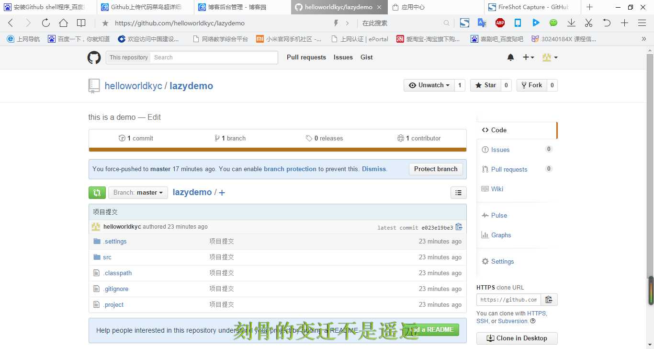This screenshot has height=349, width=654.
Task: Open Pull requests in top navigation
Action: pyautogui.click(x=306, y=58)
